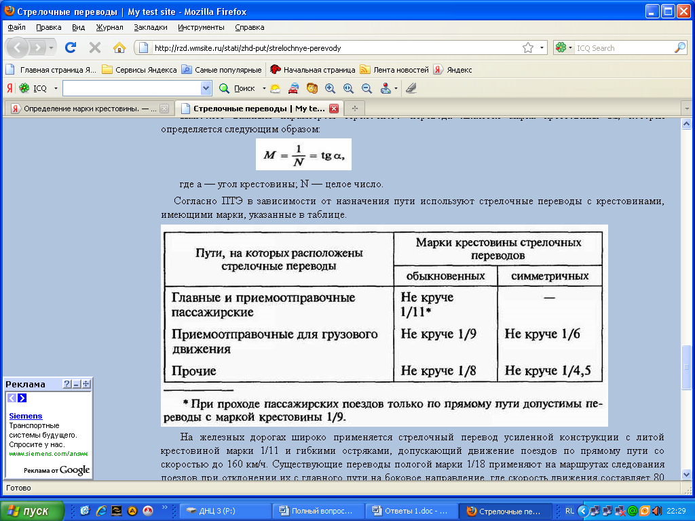Stop loading the page
This screenshot has height=521, width=695.
coord(95,47)
